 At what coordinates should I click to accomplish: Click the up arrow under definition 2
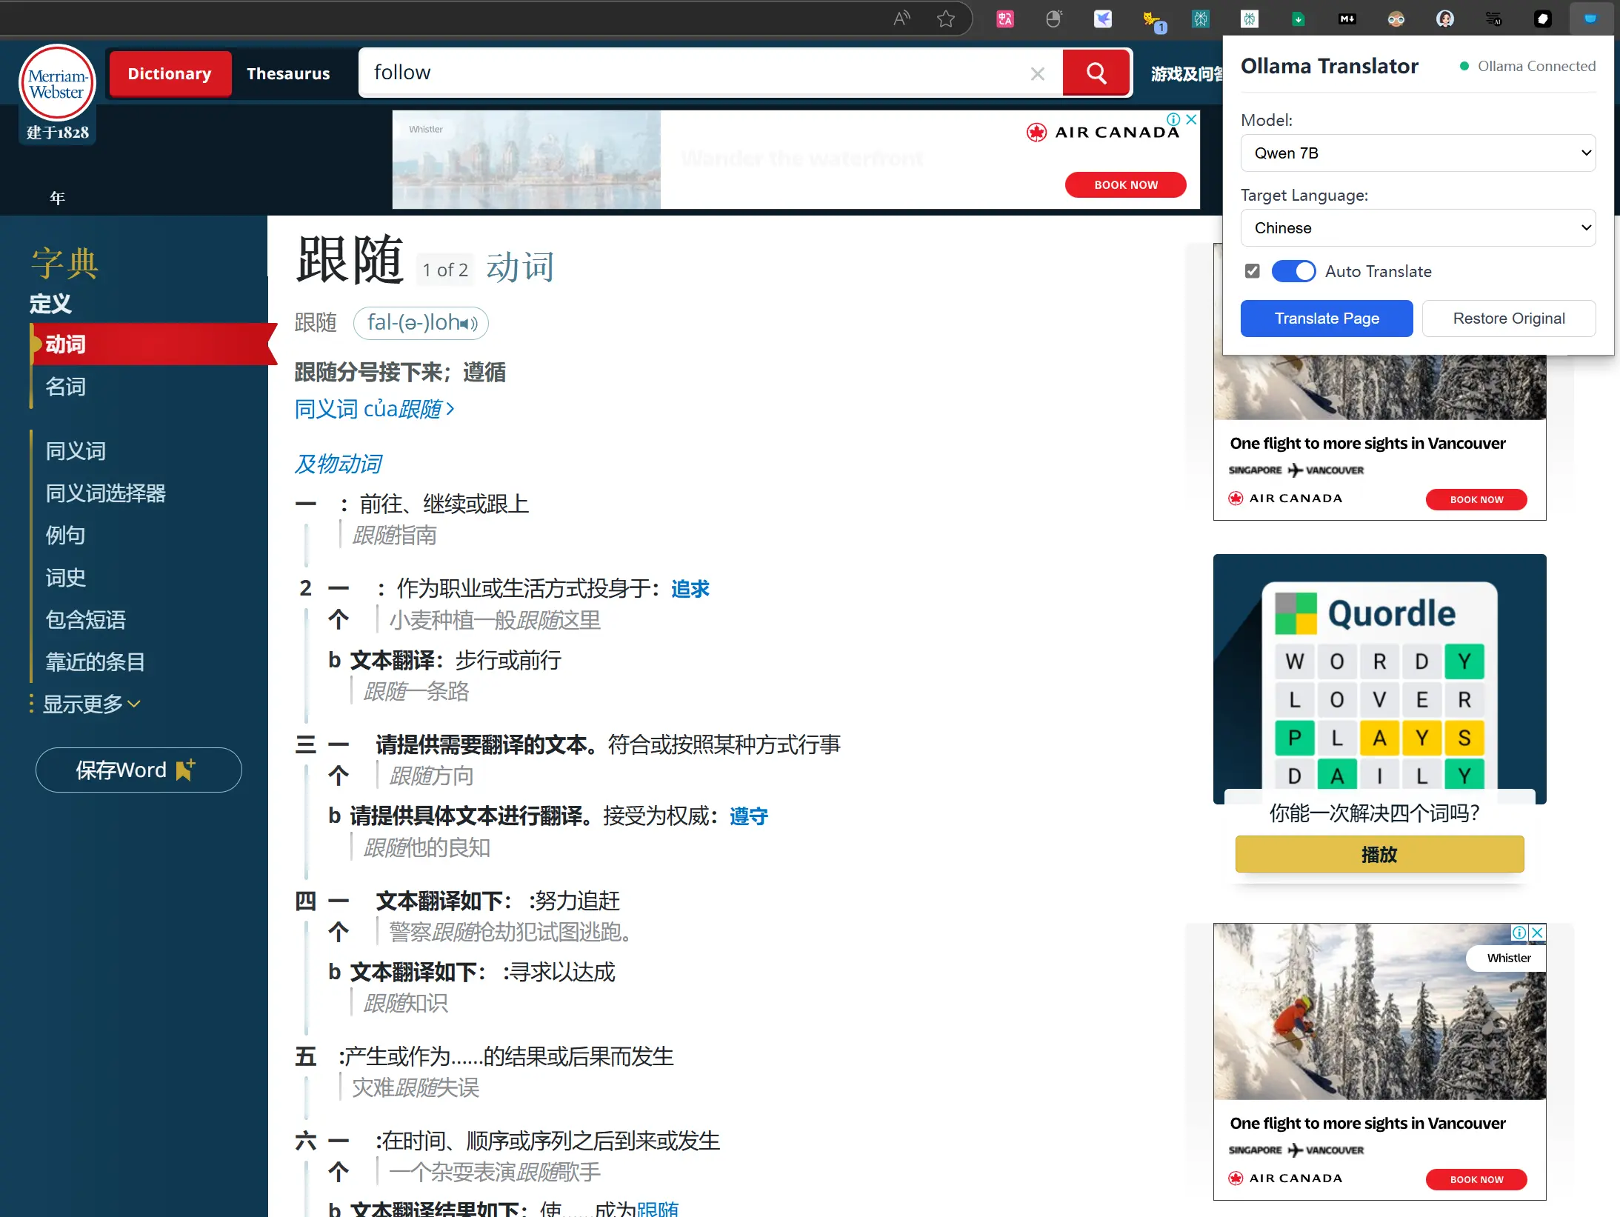[339, 619]
